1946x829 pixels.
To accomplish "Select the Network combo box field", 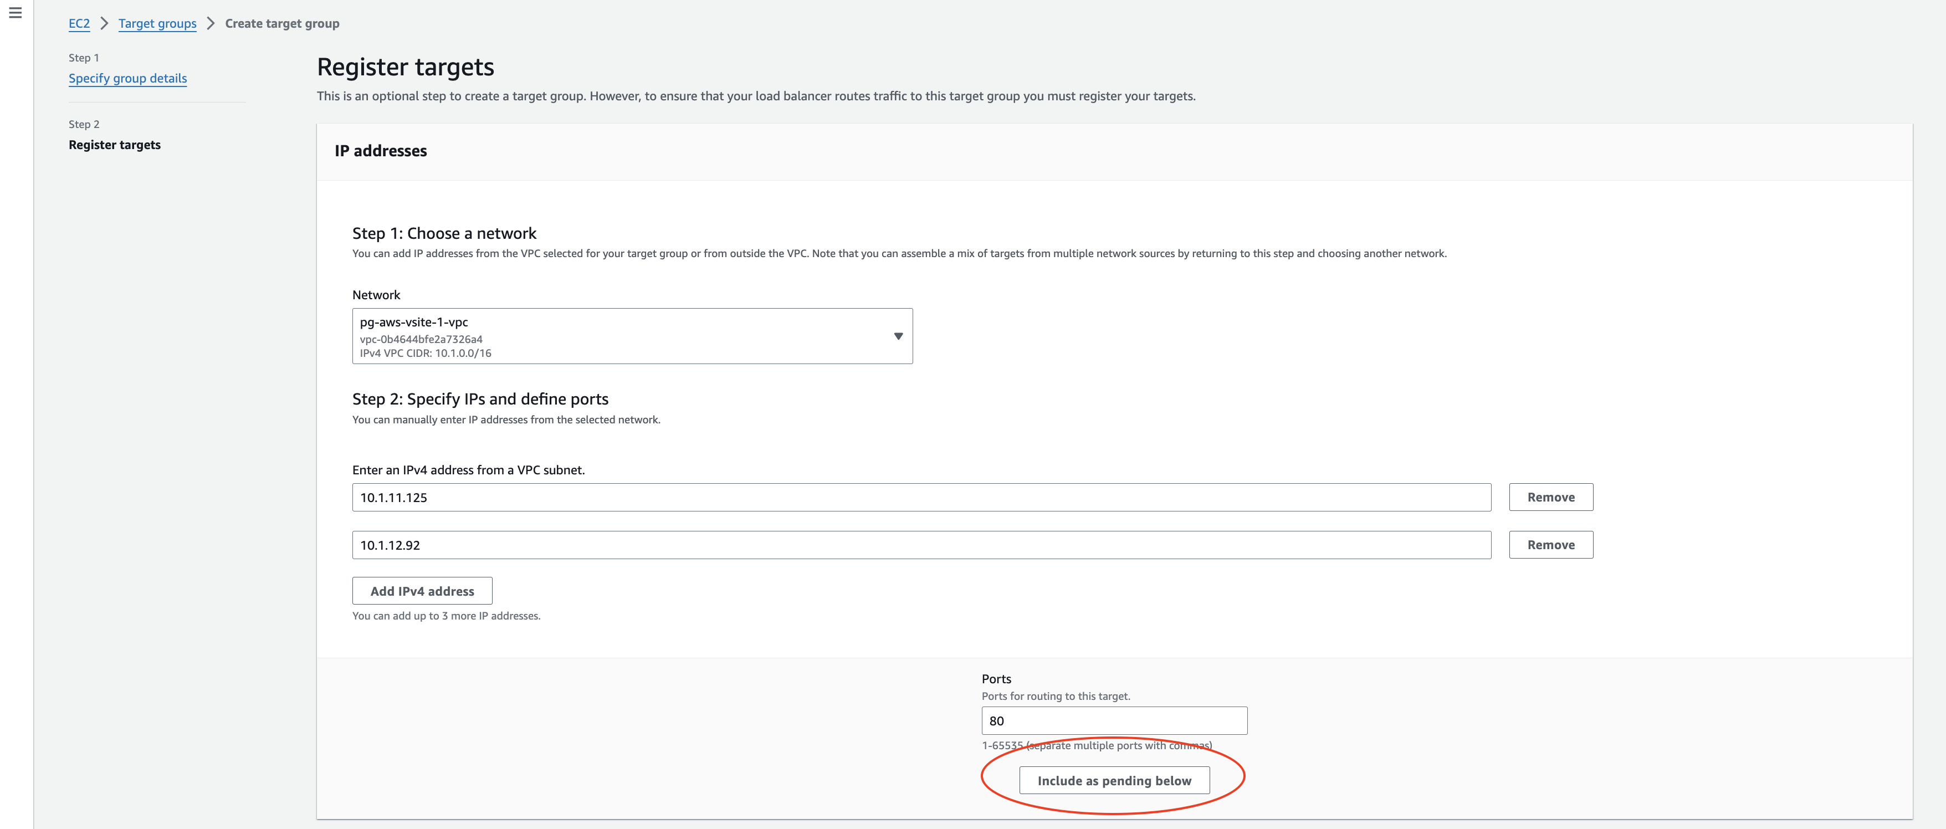I will tap(633, 335).
